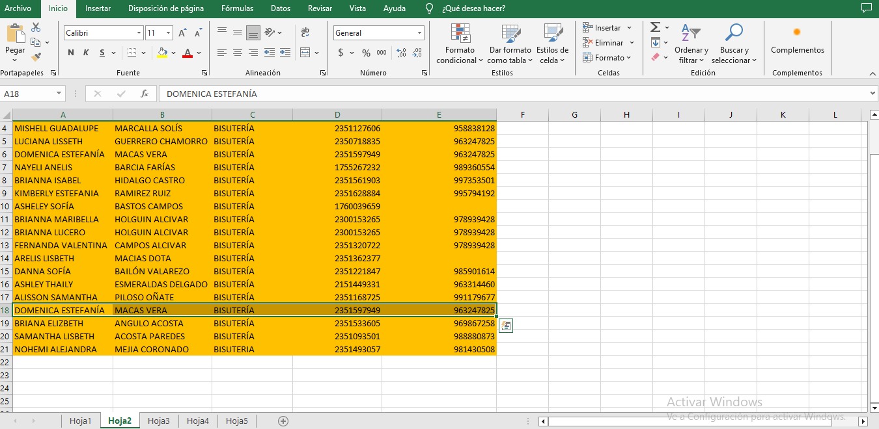
Task: Add a new sheet with plus icon
Action: (283, 421)
